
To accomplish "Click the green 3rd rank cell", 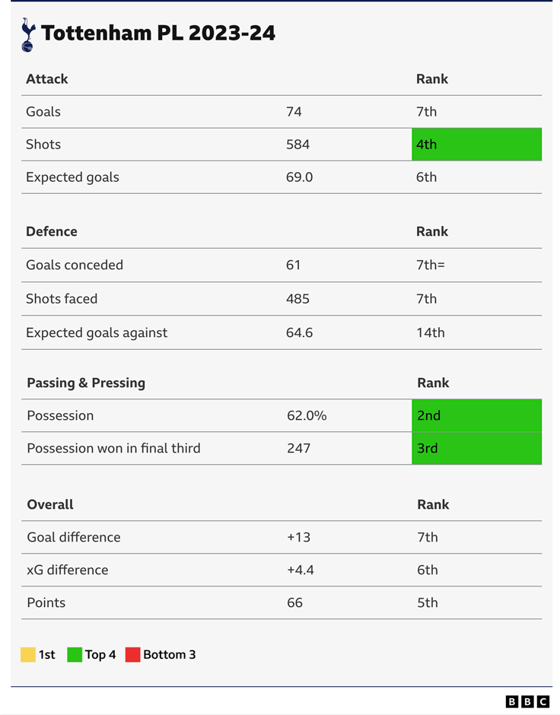I will (x=476, y=449).
